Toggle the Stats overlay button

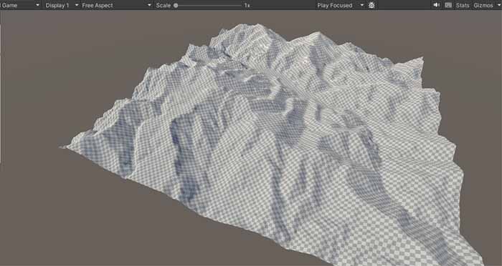click(x=463, y=6)
